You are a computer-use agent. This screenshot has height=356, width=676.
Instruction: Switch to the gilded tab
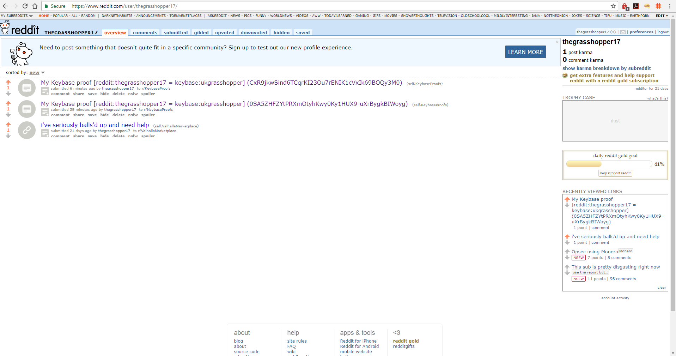click(x=201, y=32)
